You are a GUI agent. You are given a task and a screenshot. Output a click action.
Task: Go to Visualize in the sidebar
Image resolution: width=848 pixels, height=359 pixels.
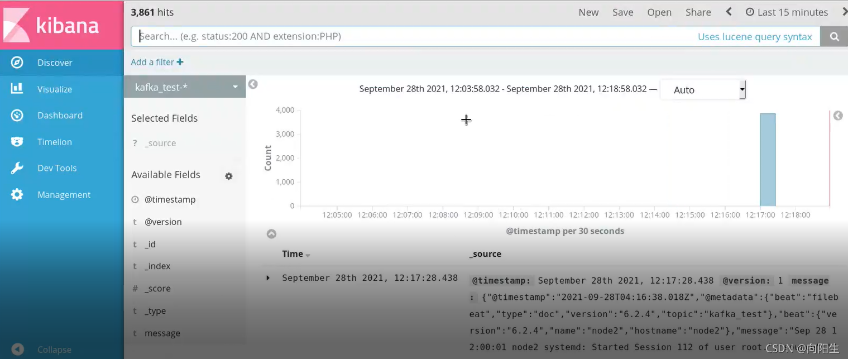55,89
